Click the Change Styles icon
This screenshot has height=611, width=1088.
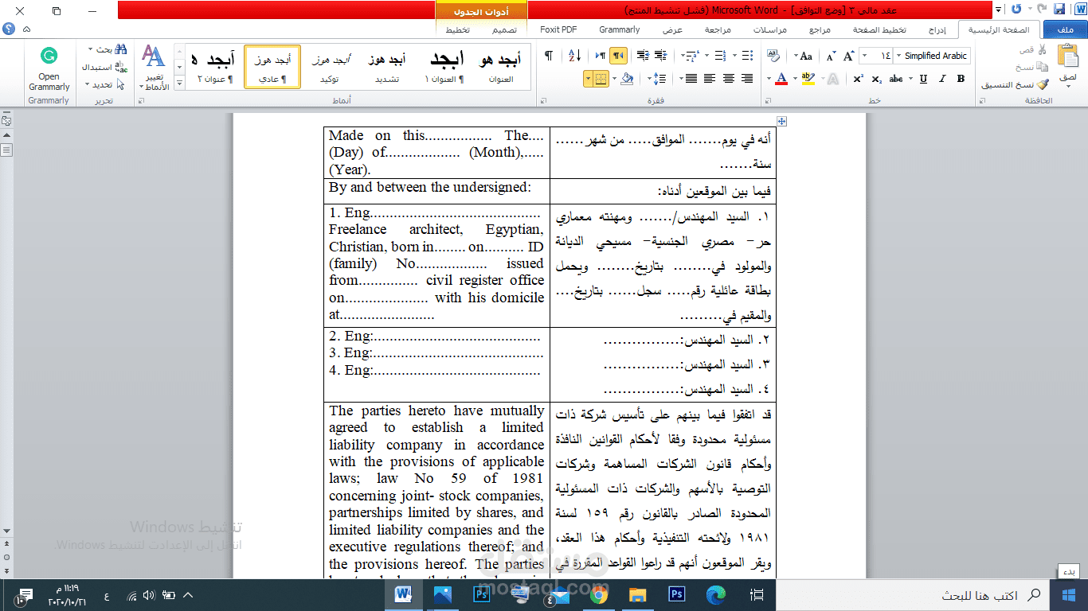coord(153,57)
